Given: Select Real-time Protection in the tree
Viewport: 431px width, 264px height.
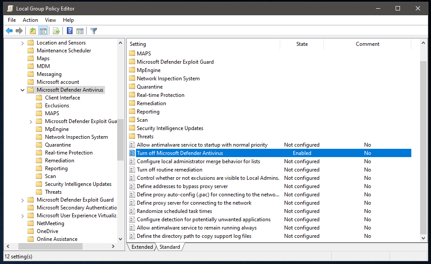Looking at the screenshot, I should pyautogui.click(x=69, y=153).
